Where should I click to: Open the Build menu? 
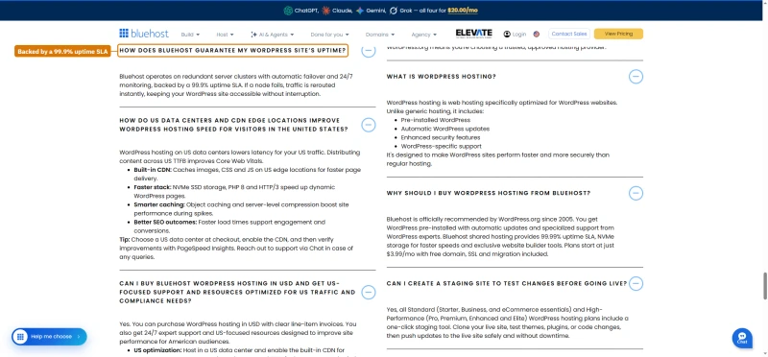click(x=190, y=35)
